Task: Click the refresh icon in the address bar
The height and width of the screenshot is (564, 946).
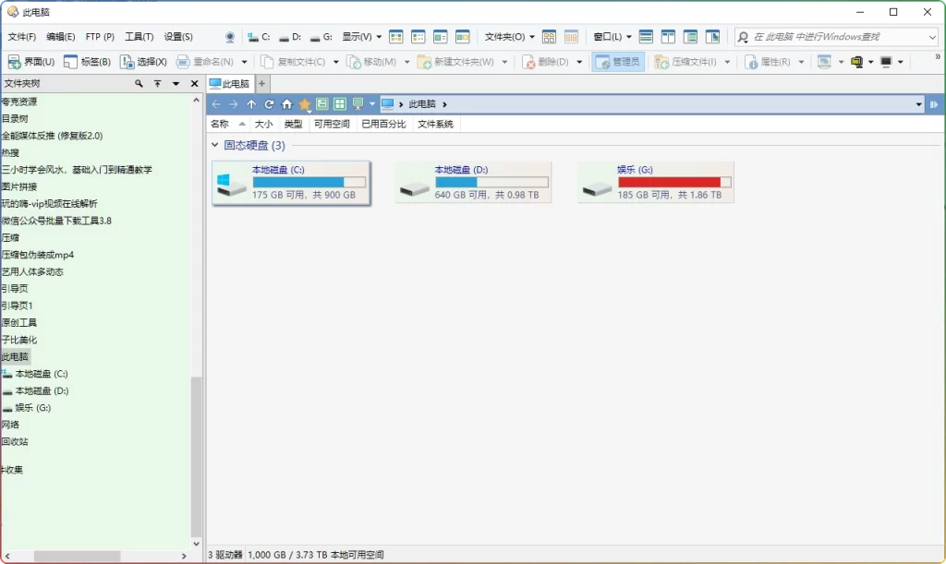Action: 269,104
